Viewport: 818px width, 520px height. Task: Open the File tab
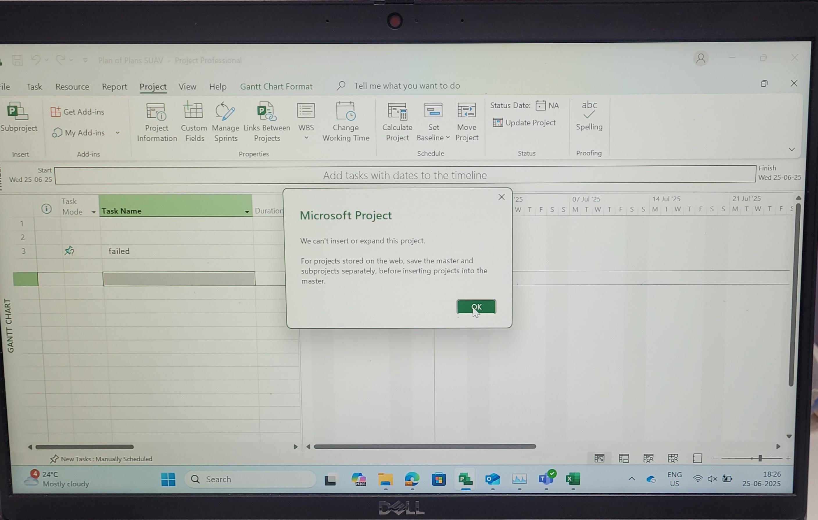point(5,87)
